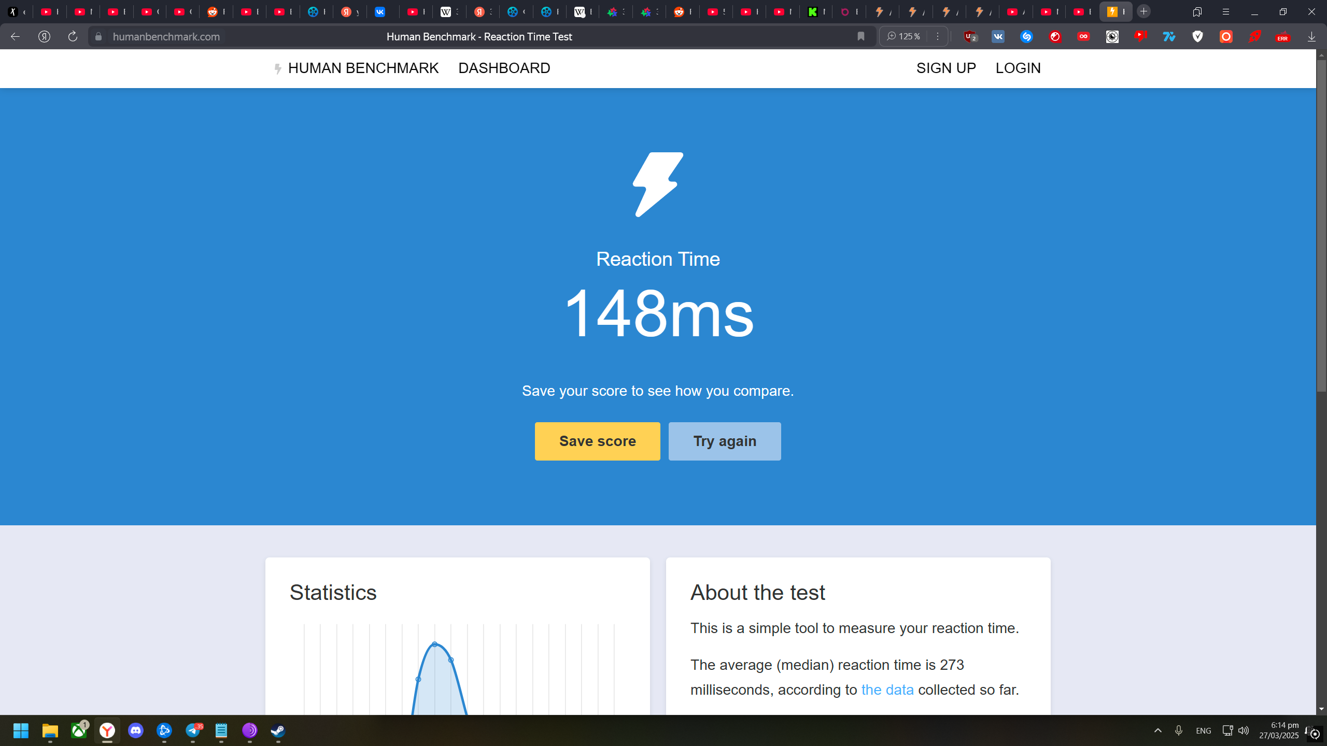Open the Shazam extension
Image resolution: width=1327 pixels, height=746 pixels.
[1026, 36]
